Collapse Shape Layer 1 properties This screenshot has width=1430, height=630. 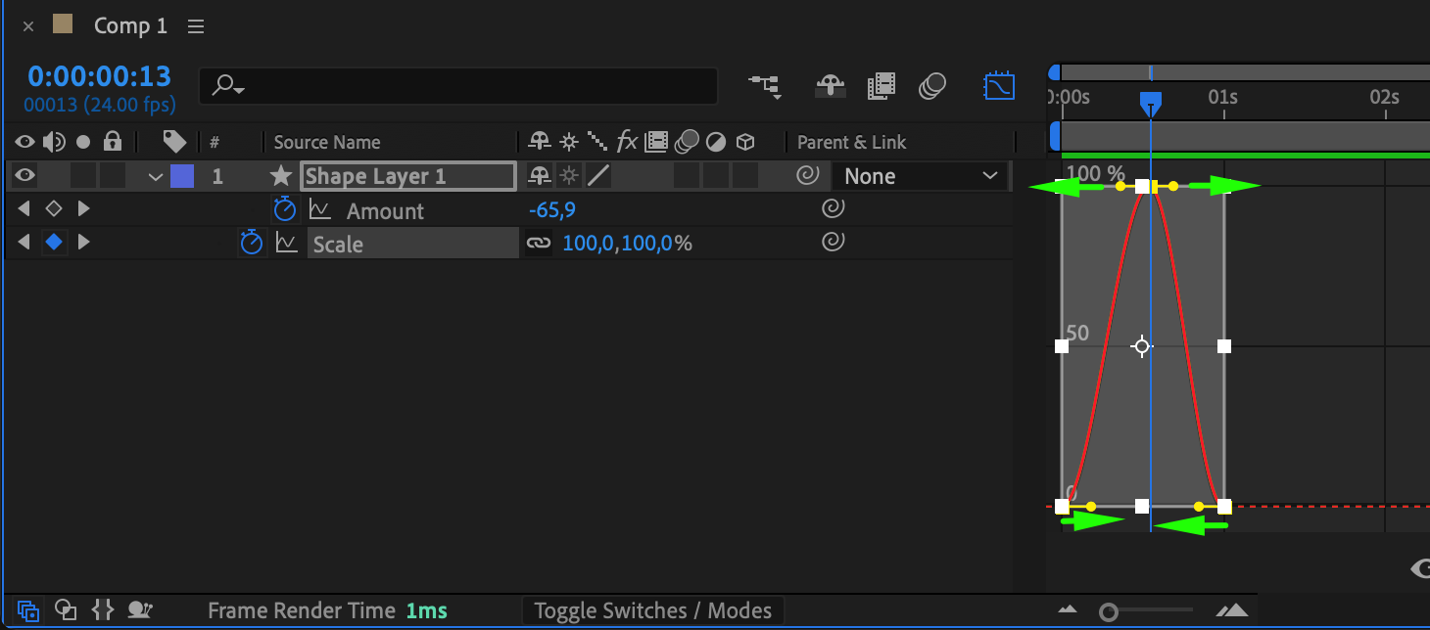(155, 177)
